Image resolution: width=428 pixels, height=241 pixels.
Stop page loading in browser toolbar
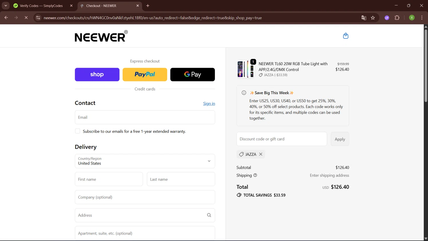point(26,18)
